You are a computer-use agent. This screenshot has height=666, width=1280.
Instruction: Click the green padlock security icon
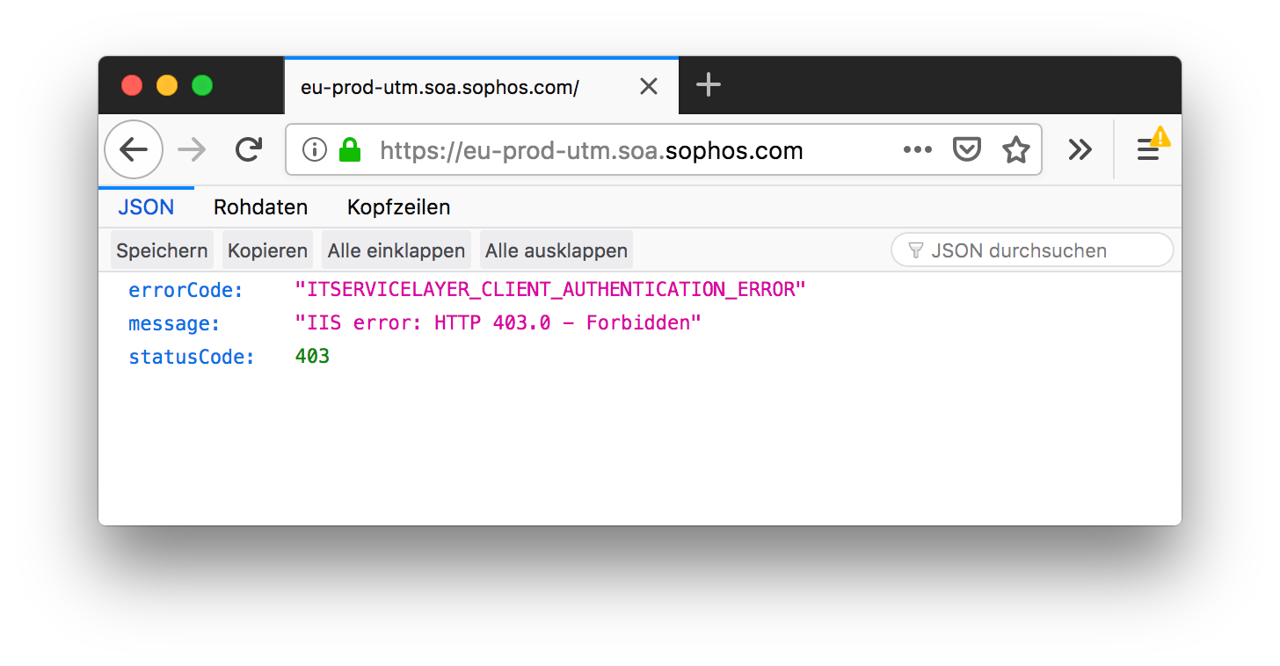coord(350,150)
